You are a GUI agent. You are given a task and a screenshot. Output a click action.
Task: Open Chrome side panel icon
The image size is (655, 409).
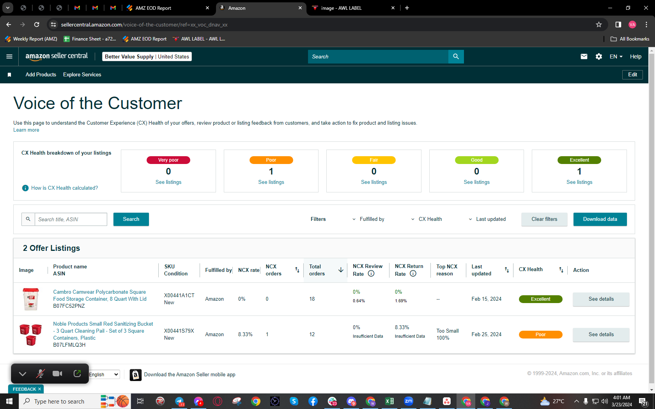coord(618,25)
